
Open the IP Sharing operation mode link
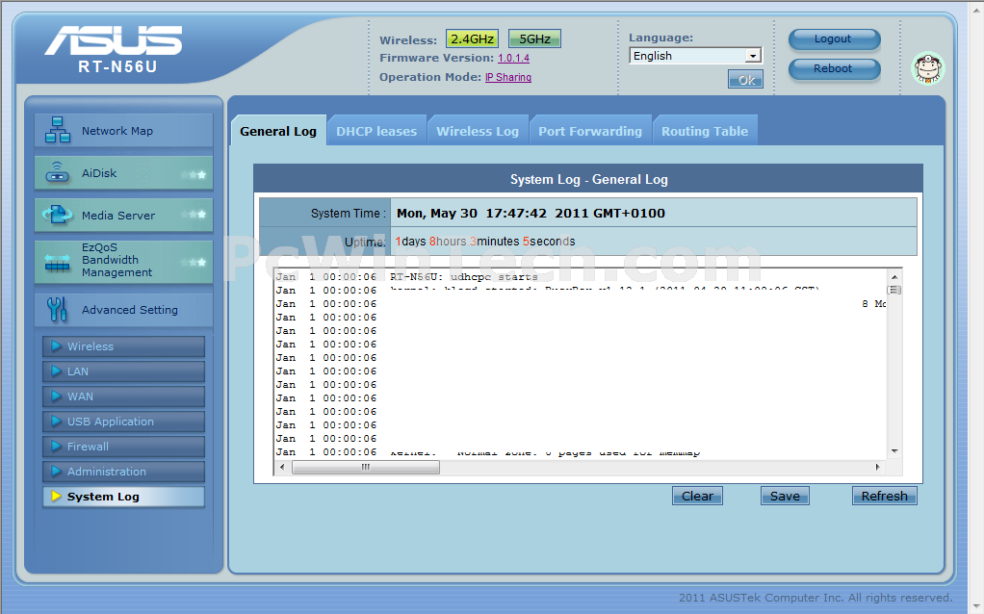point(508,77)
